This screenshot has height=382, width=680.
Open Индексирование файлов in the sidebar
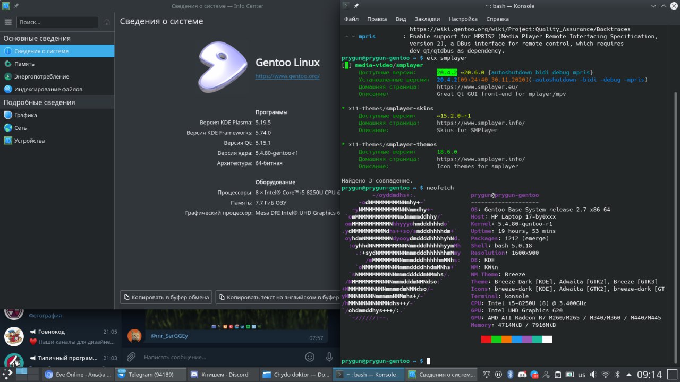[x=57, y=89]
